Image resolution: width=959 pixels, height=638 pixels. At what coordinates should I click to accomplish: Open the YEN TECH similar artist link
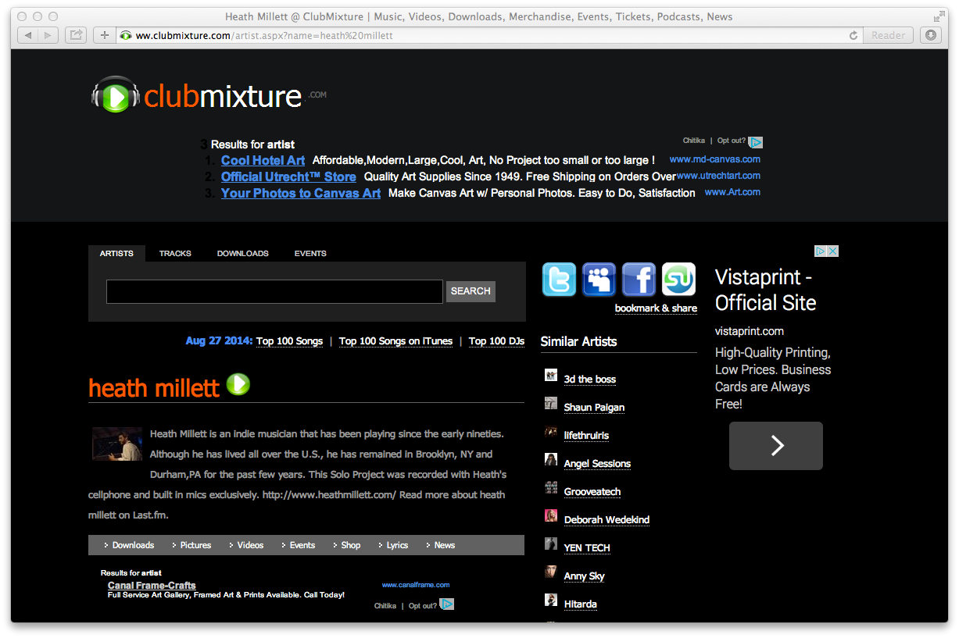587,548
